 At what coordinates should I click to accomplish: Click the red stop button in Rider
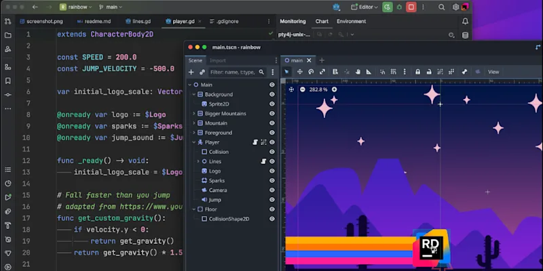click(411, 7)
